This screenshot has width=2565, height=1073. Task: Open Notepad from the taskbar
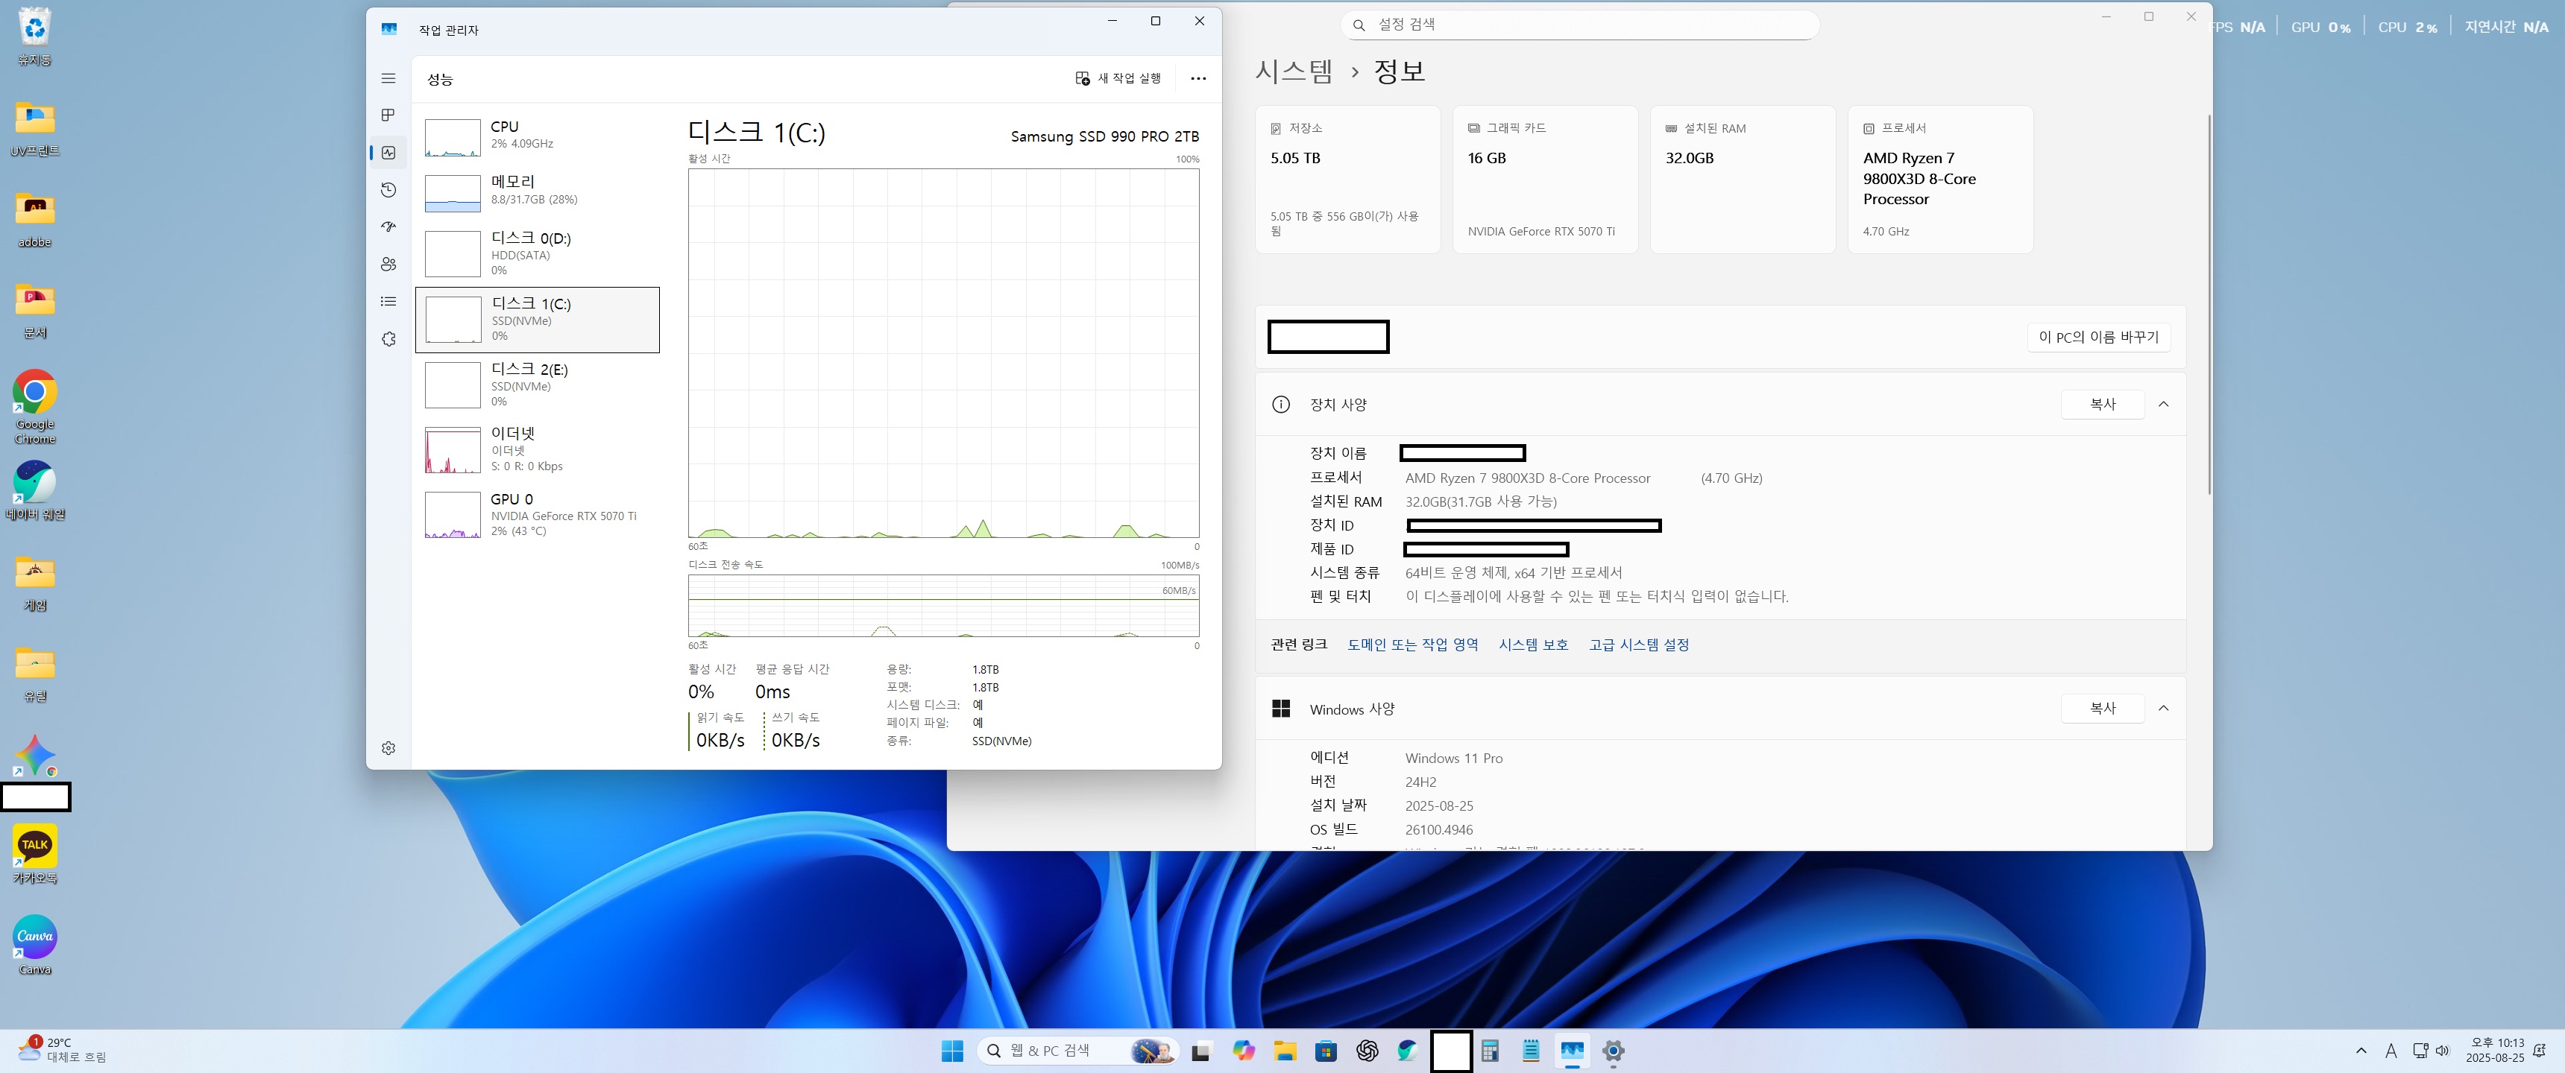(x=1531, y=1051)
